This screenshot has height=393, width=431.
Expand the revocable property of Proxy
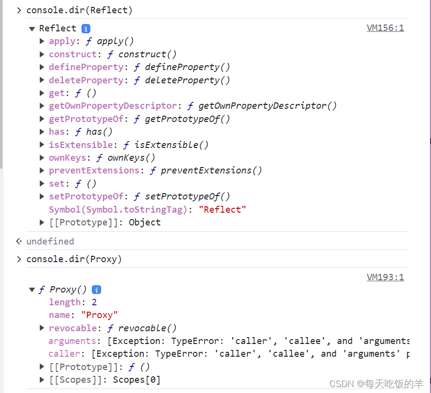click(42, 328)
